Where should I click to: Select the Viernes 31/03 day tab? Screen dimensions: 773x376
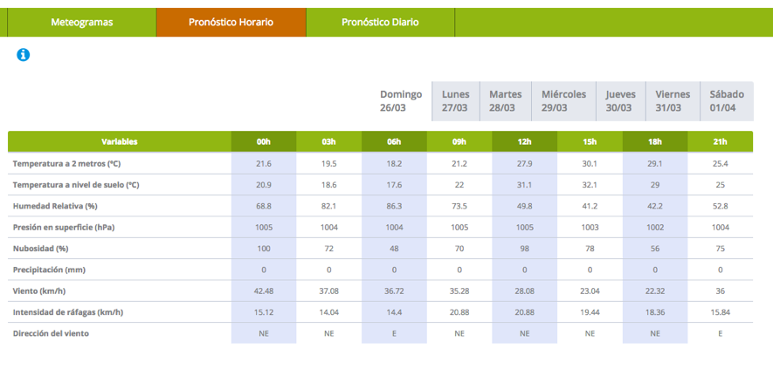click(x=673, y=101)
